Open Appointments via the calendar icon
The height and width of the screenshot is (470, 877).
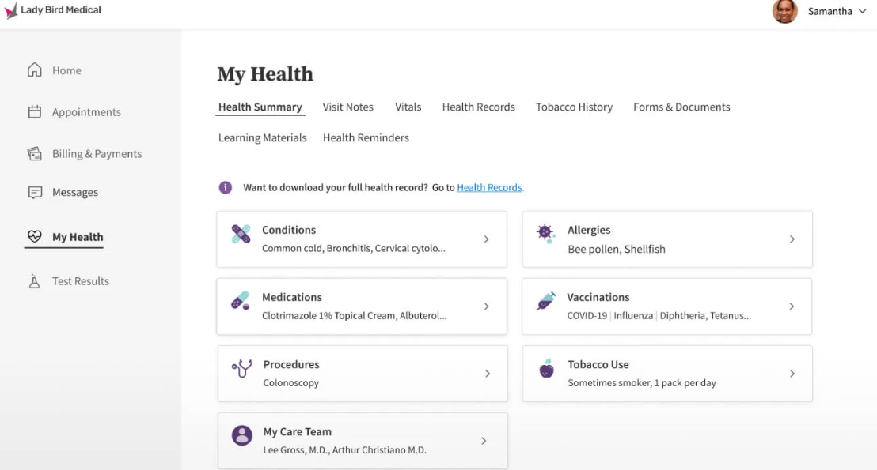coord(35,112)
